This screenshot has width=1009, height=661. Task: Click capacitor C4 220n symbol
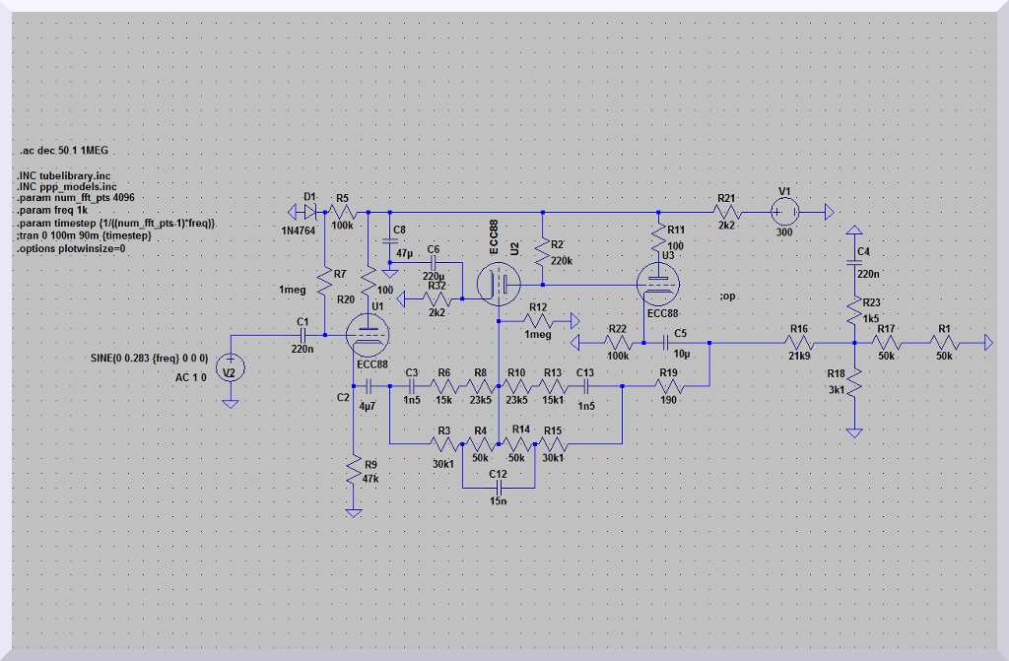pyautogui.click(x=855, y=264)
